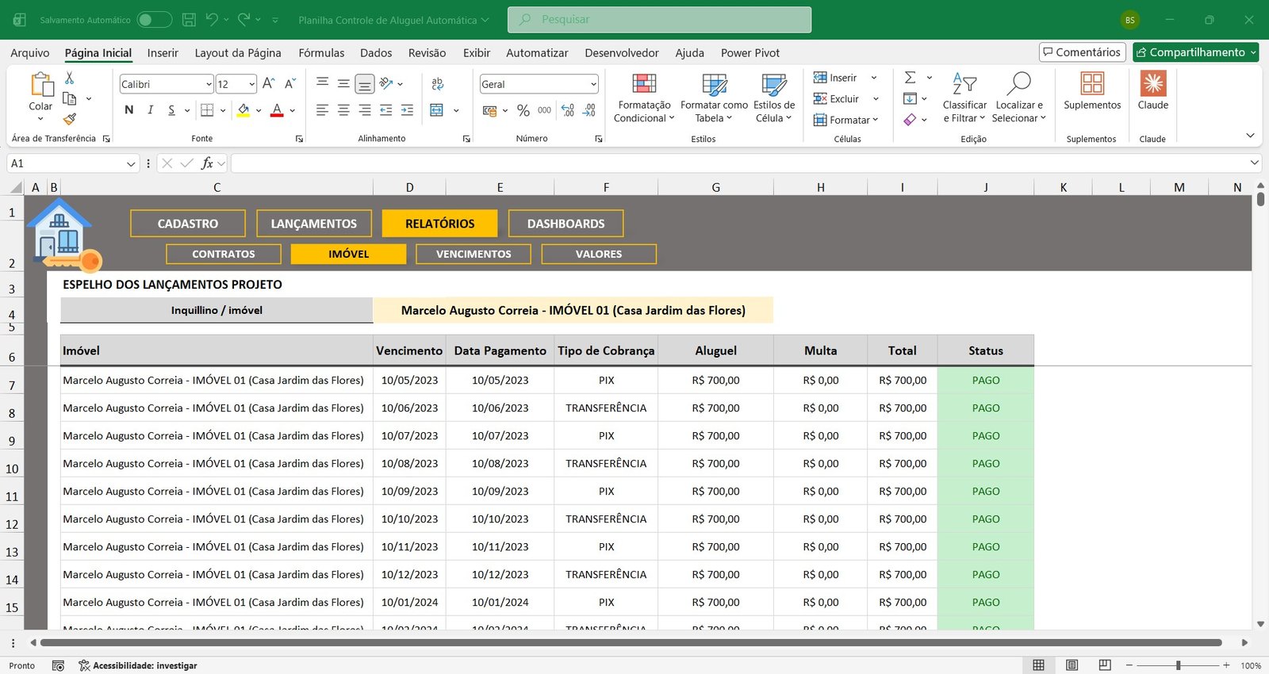Click the Save icon in title bar
Viewport: 1269px width, 674px height.
(x=189, y=20)
